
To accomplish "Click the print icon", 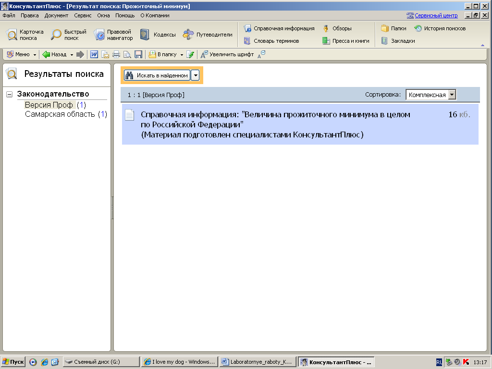I will (116, 54).
